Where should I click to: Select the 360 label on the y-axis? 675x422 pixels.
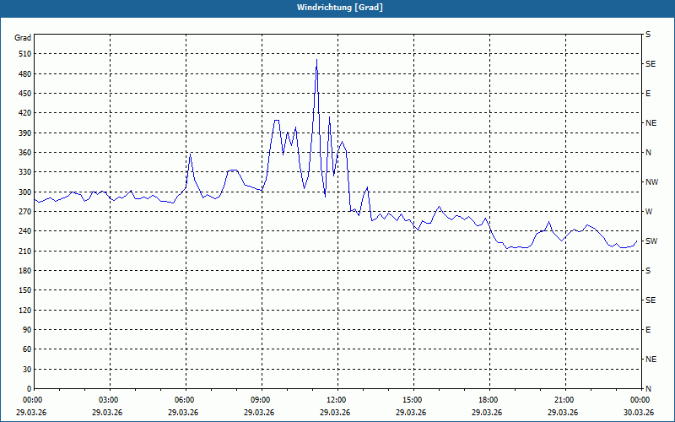tap(23, 153)
